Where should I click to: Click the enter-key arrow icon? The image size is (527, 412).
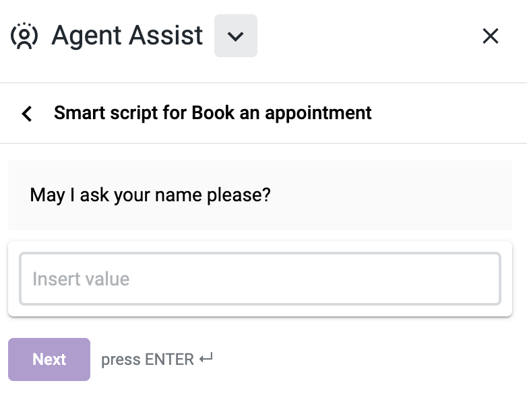click(x=206, y=358)
